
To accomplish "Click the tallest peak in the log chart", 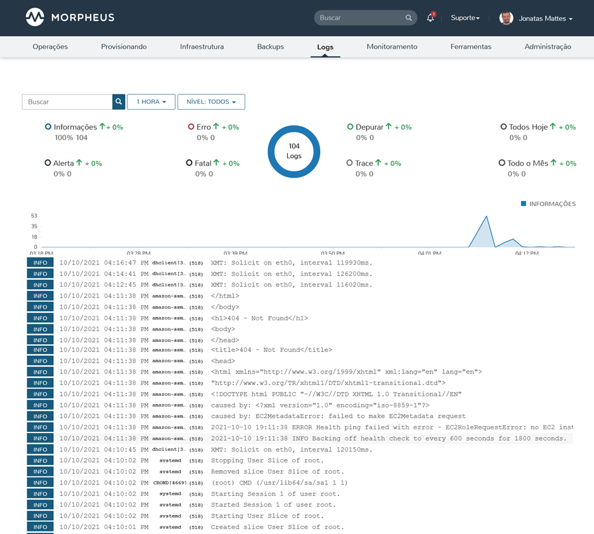I will (x=486, y=216).
